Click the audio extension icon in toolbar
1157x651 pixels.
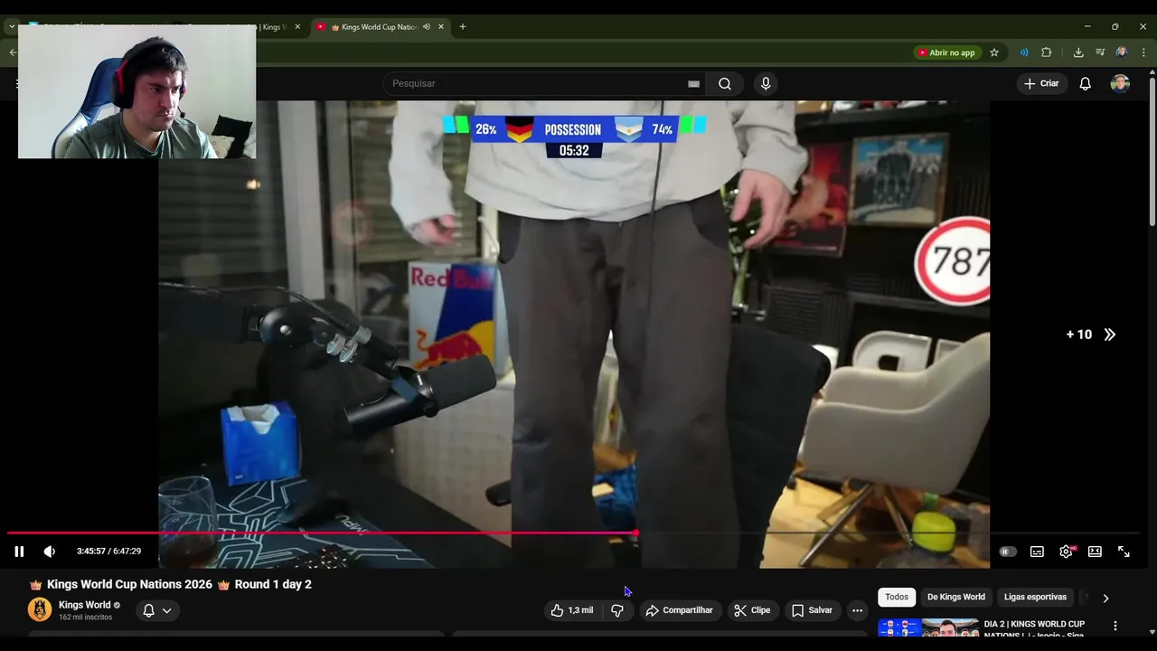[1024, 52]
